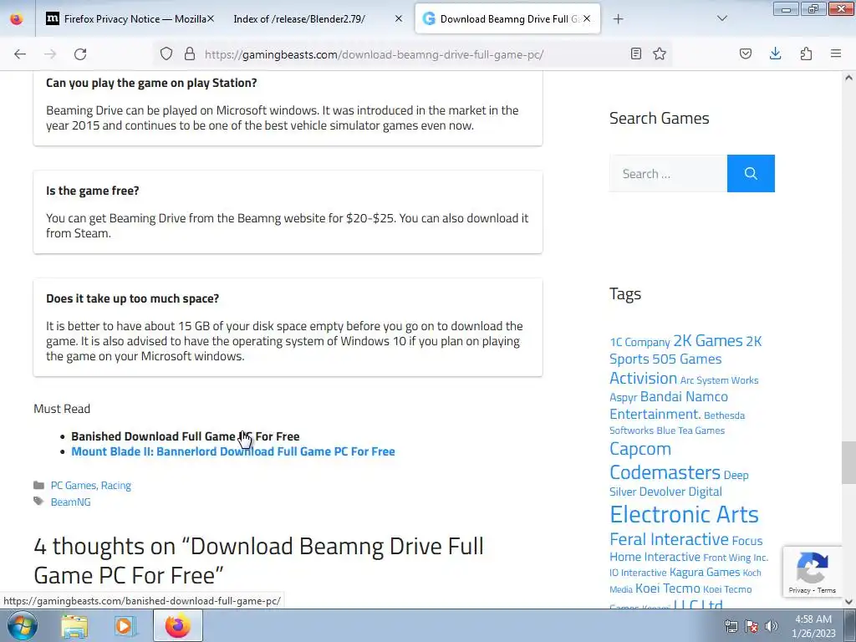The height and width of the screenshot is (642, 856).
Task: Click the 'Is the game free?' heading
Action: (92, 191)
